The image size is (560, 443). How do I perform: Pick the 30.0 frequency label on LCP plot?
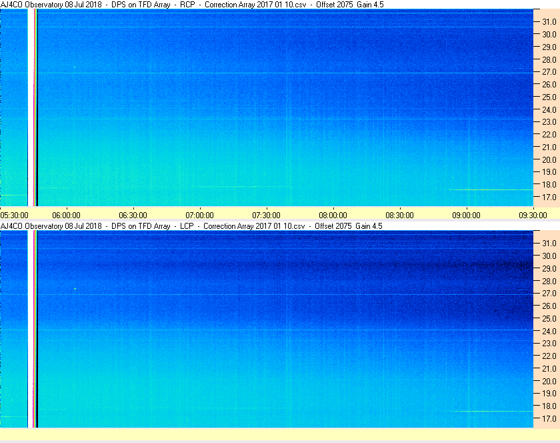coord(549,256)
